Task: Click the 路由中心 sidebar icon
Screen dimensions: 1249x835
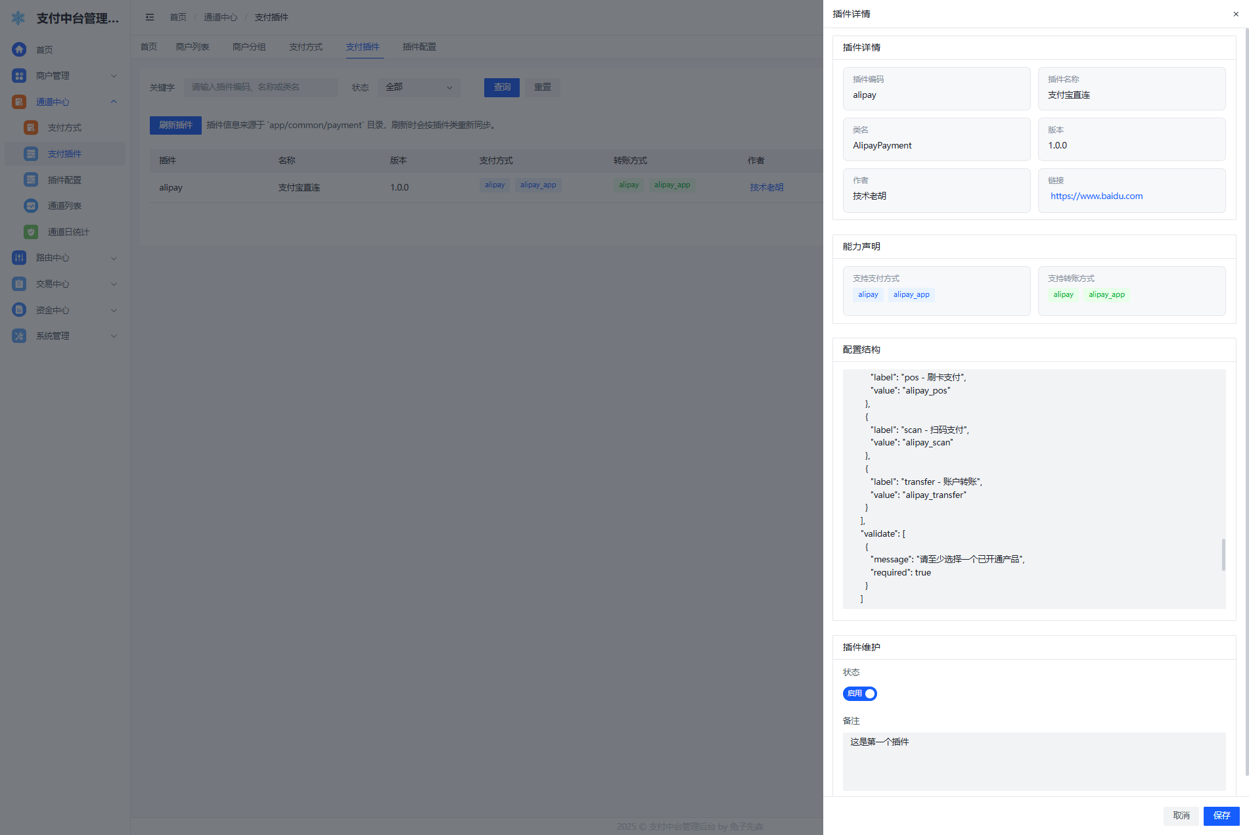Action: tap(19, 258)
